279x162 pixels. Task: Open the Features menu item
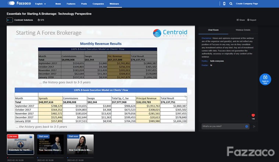[x=71, y=4]
